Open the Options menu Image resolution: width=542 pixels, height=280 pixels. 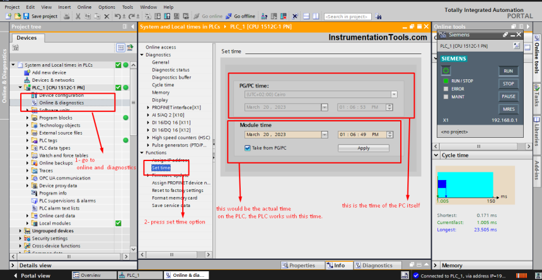[x=107, y=7]
